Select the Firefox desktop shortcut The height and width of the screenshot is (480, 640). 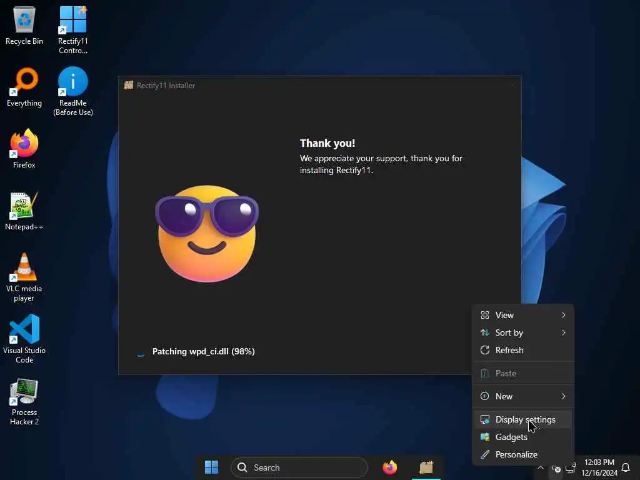[24, 149]
